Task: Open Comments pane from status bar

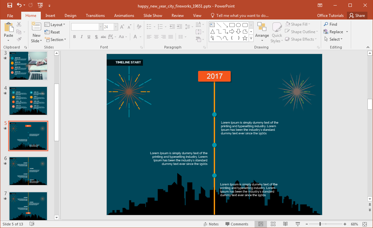Action: click(x=237, y=224)
